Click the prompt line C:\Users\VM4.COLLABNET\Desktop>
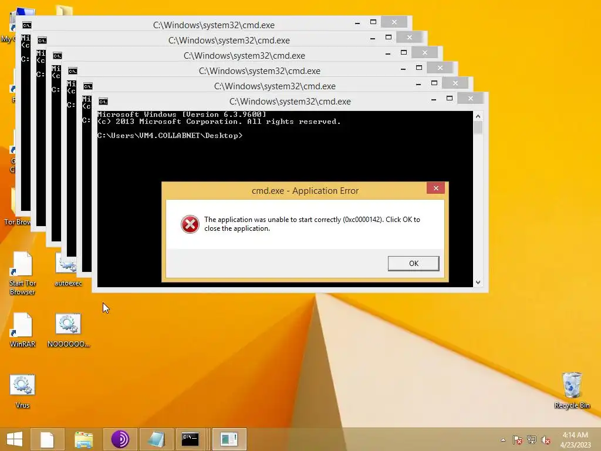 [170, 136]
